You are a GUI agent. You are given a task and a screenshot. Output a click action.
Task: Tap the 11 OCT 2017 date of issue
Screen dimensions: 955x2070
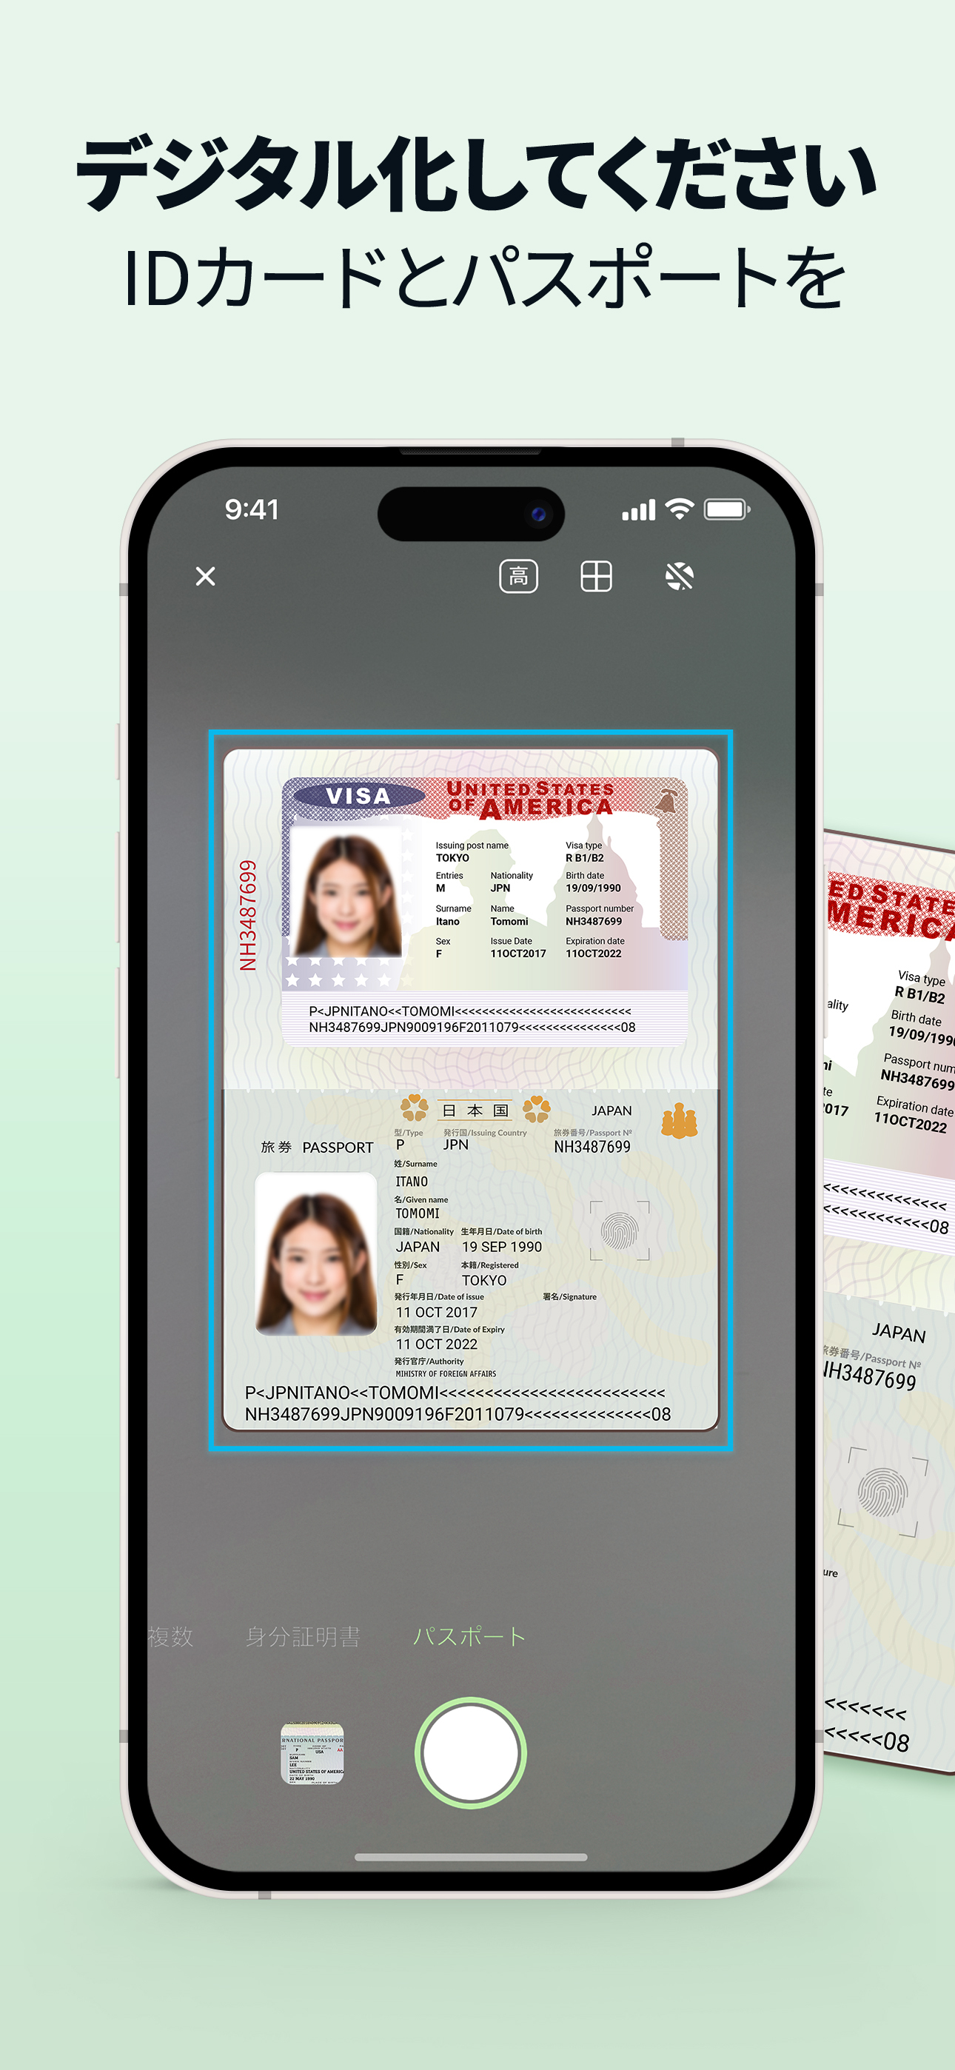click(436, 1312)
